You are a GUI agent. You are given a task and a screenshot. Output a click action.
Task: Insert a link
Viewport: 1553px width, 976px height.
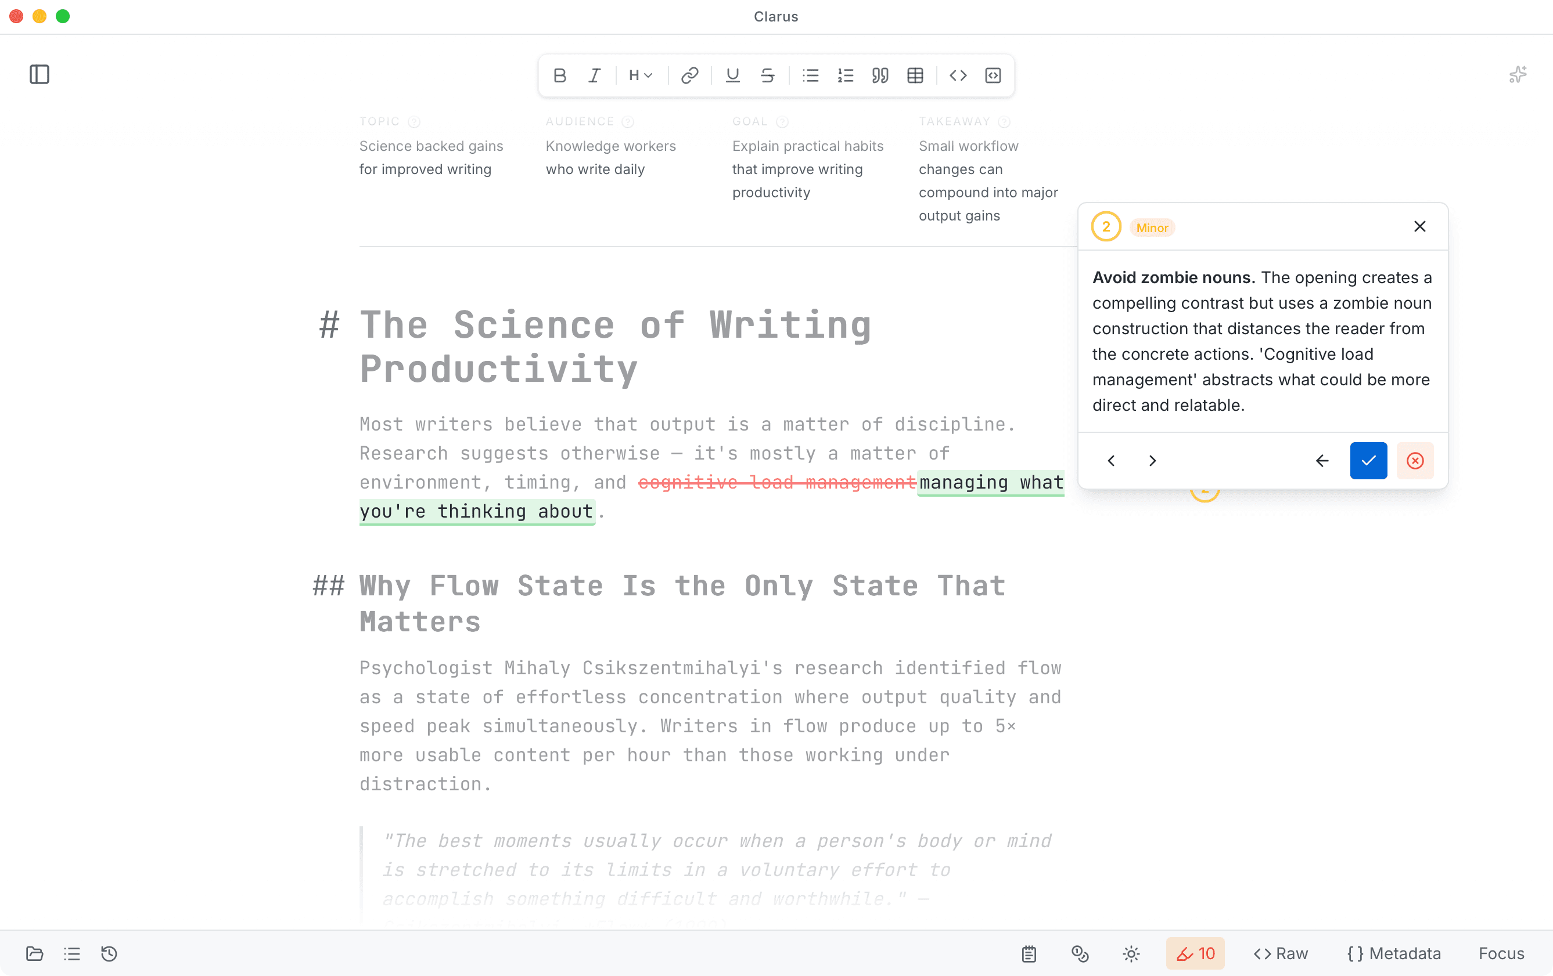[689, 75]
